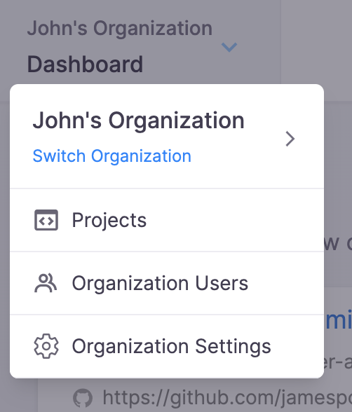
Task: Select Organization Users from the menu
Action: pos(167,283)
